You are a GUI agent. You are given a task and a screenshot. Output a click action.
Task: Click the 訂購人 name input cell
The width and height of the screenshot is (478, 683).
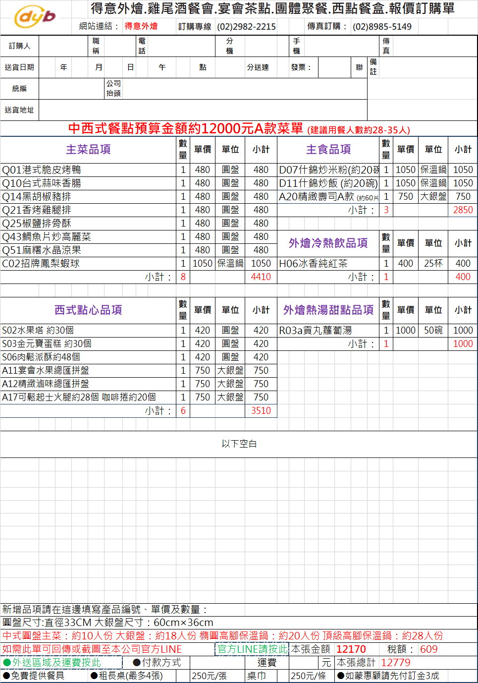tap(64, 46)
